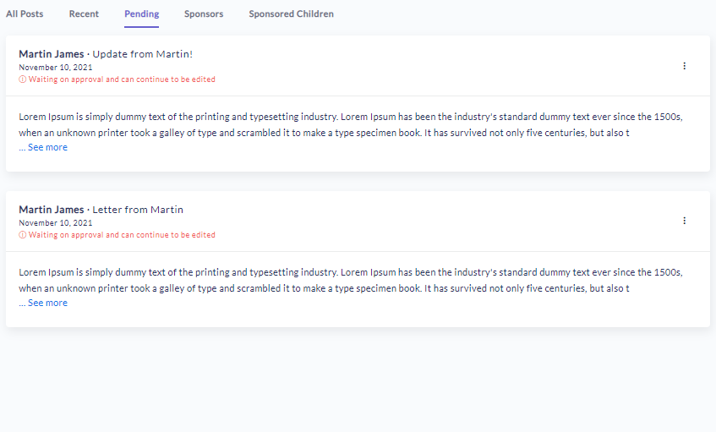Click info icon on 'Letter from Martin' approval notice
The height and width of the screenshot is (432, 716).
tap(22, 235)
